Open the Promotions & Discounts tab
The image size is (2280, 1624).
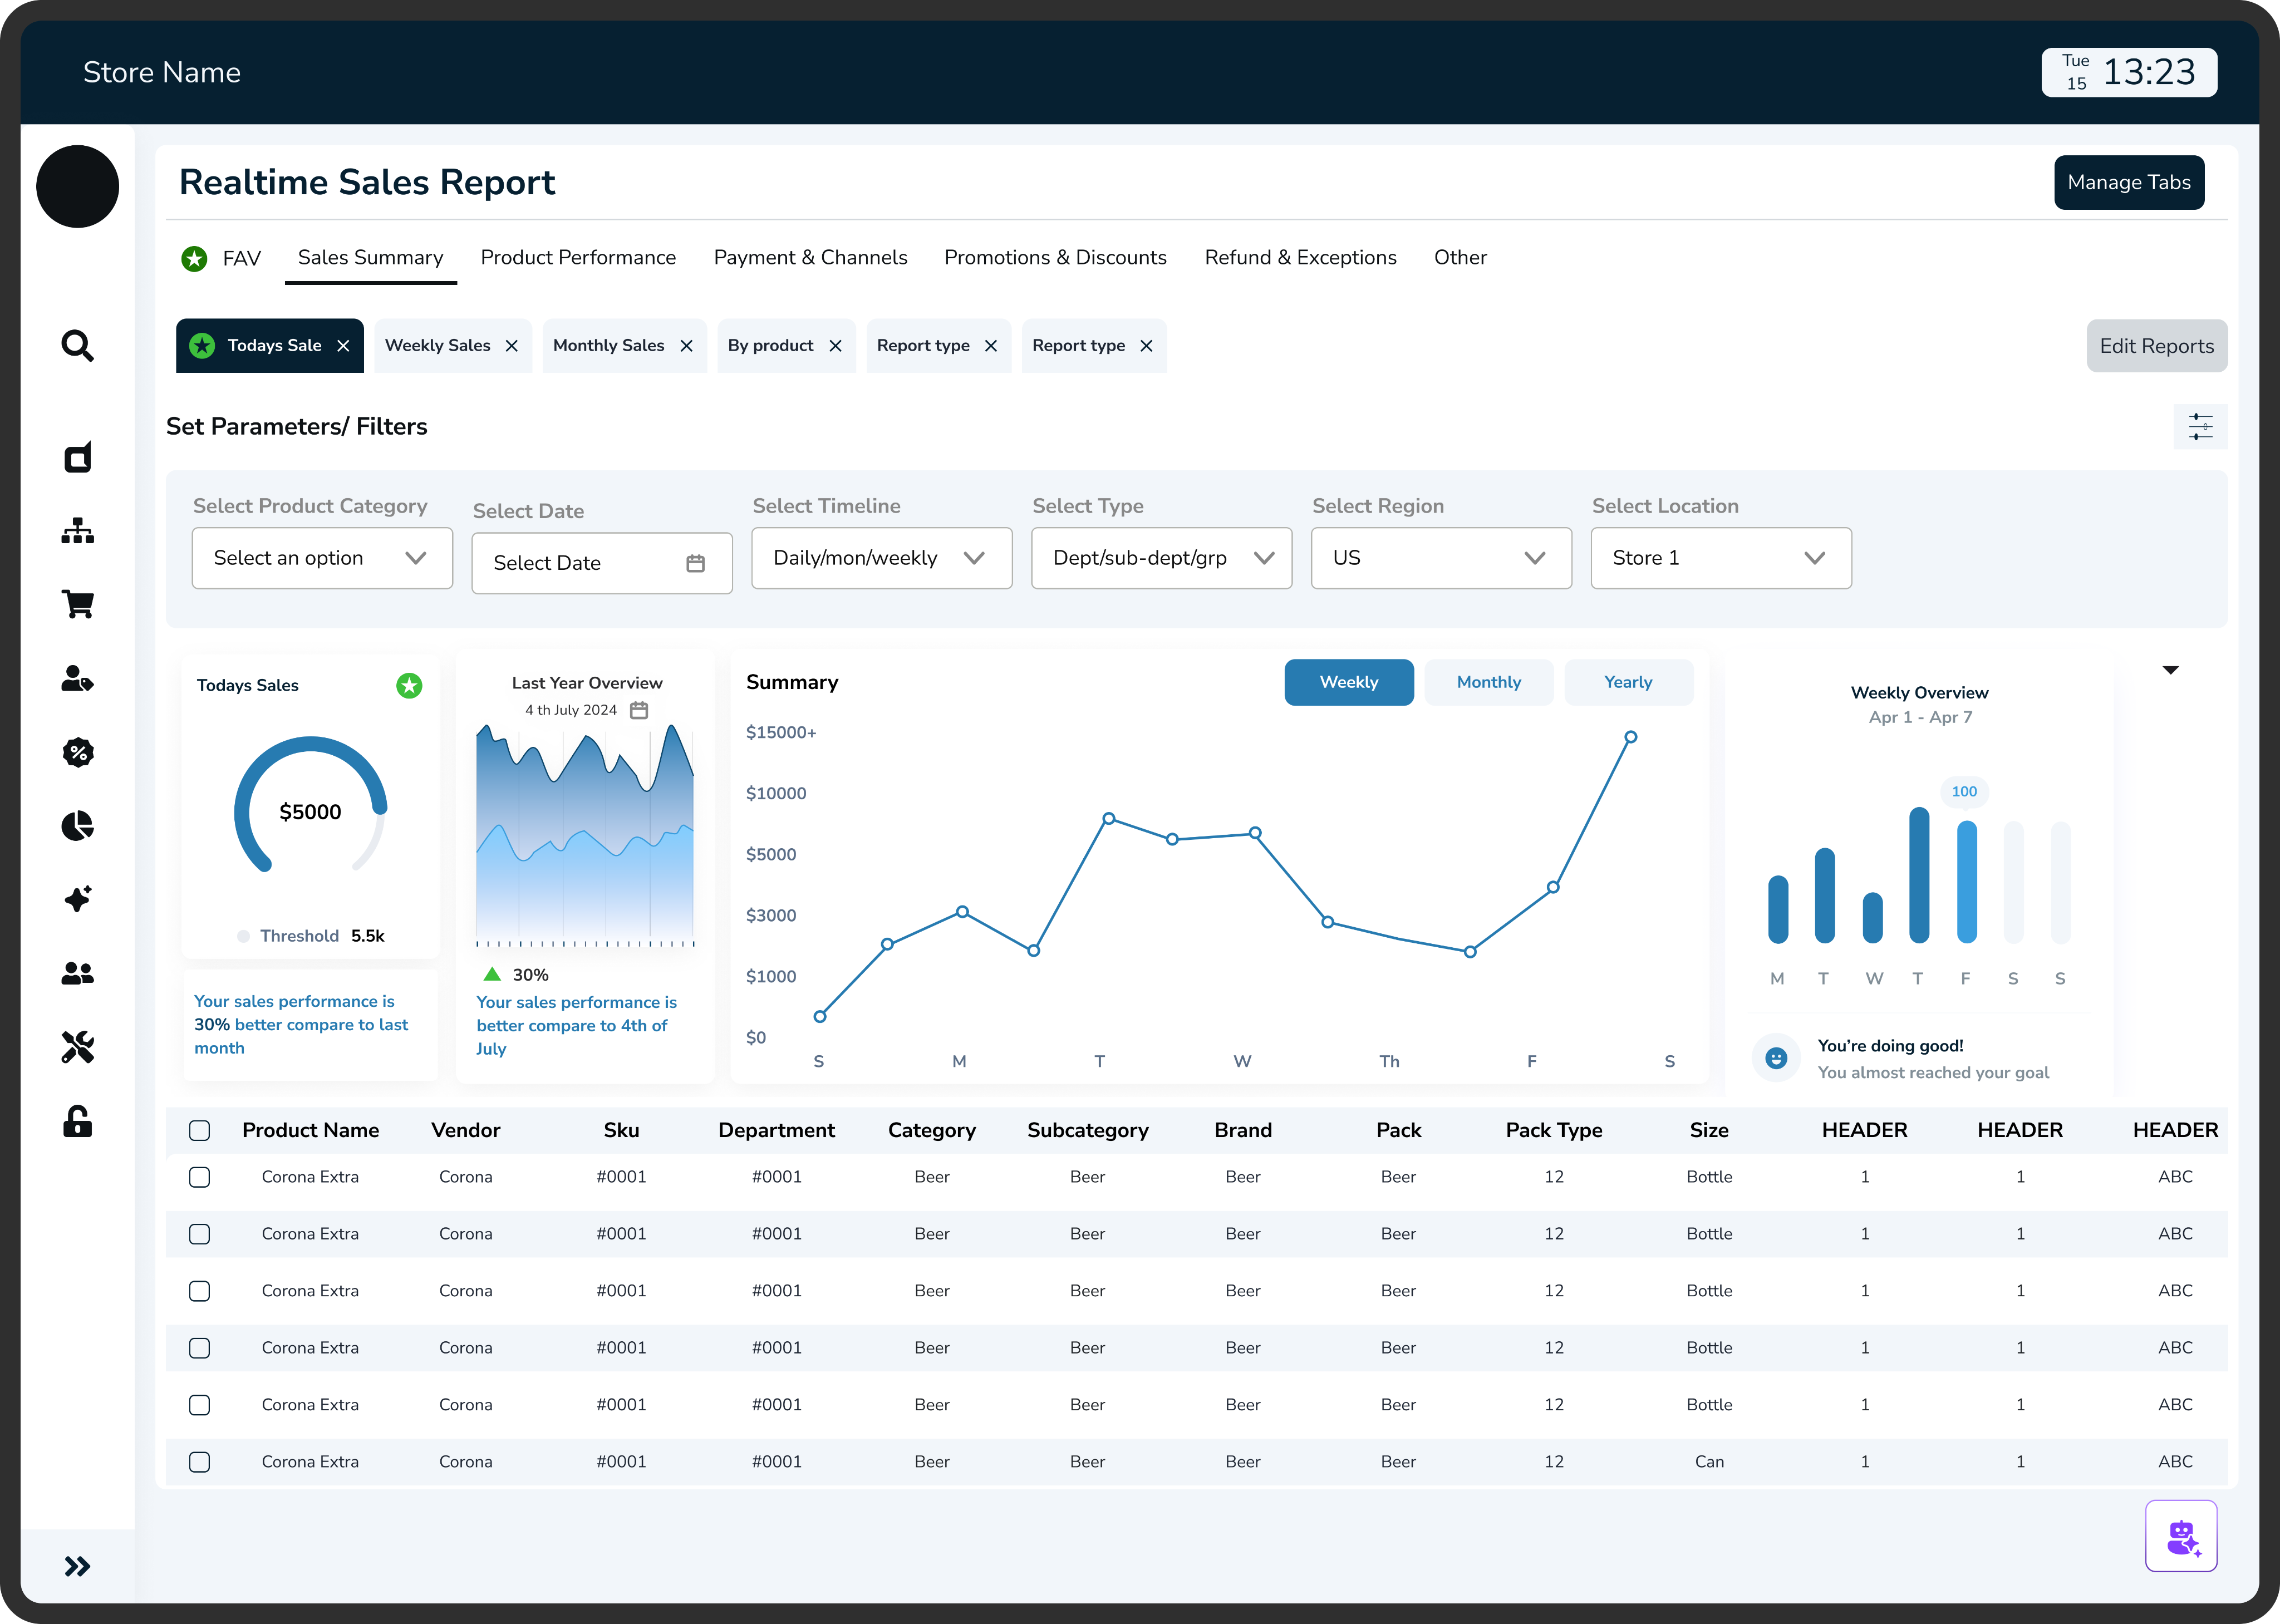1055,258
